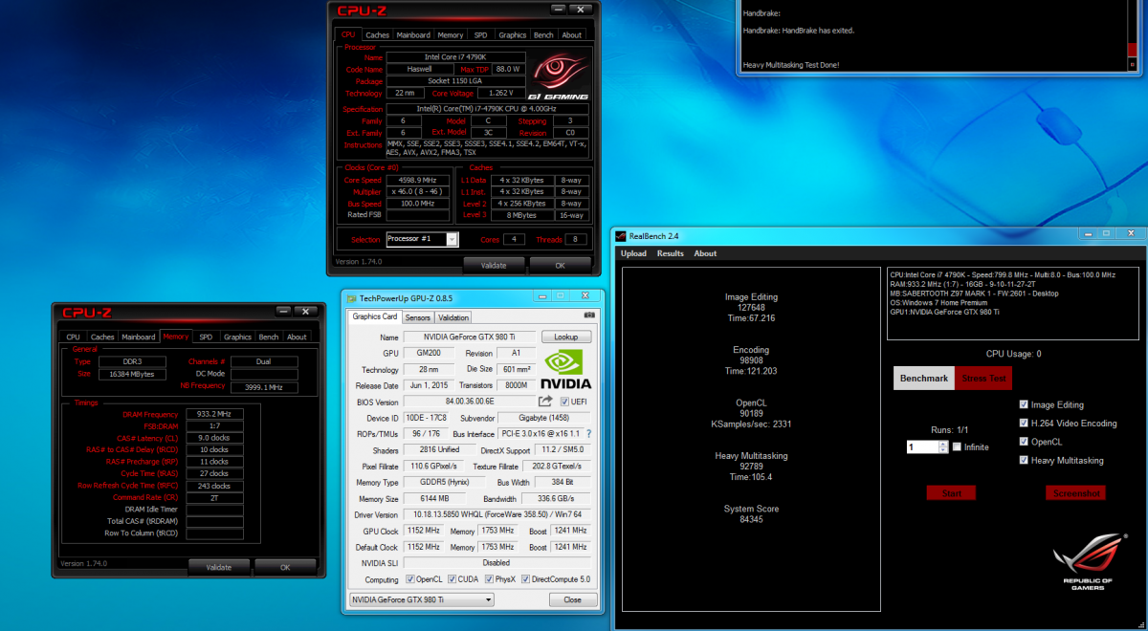Click the G1 Gaming logo in CPU-Z
The width and height of the screenshot is (1148, 631).
(559, 76)
